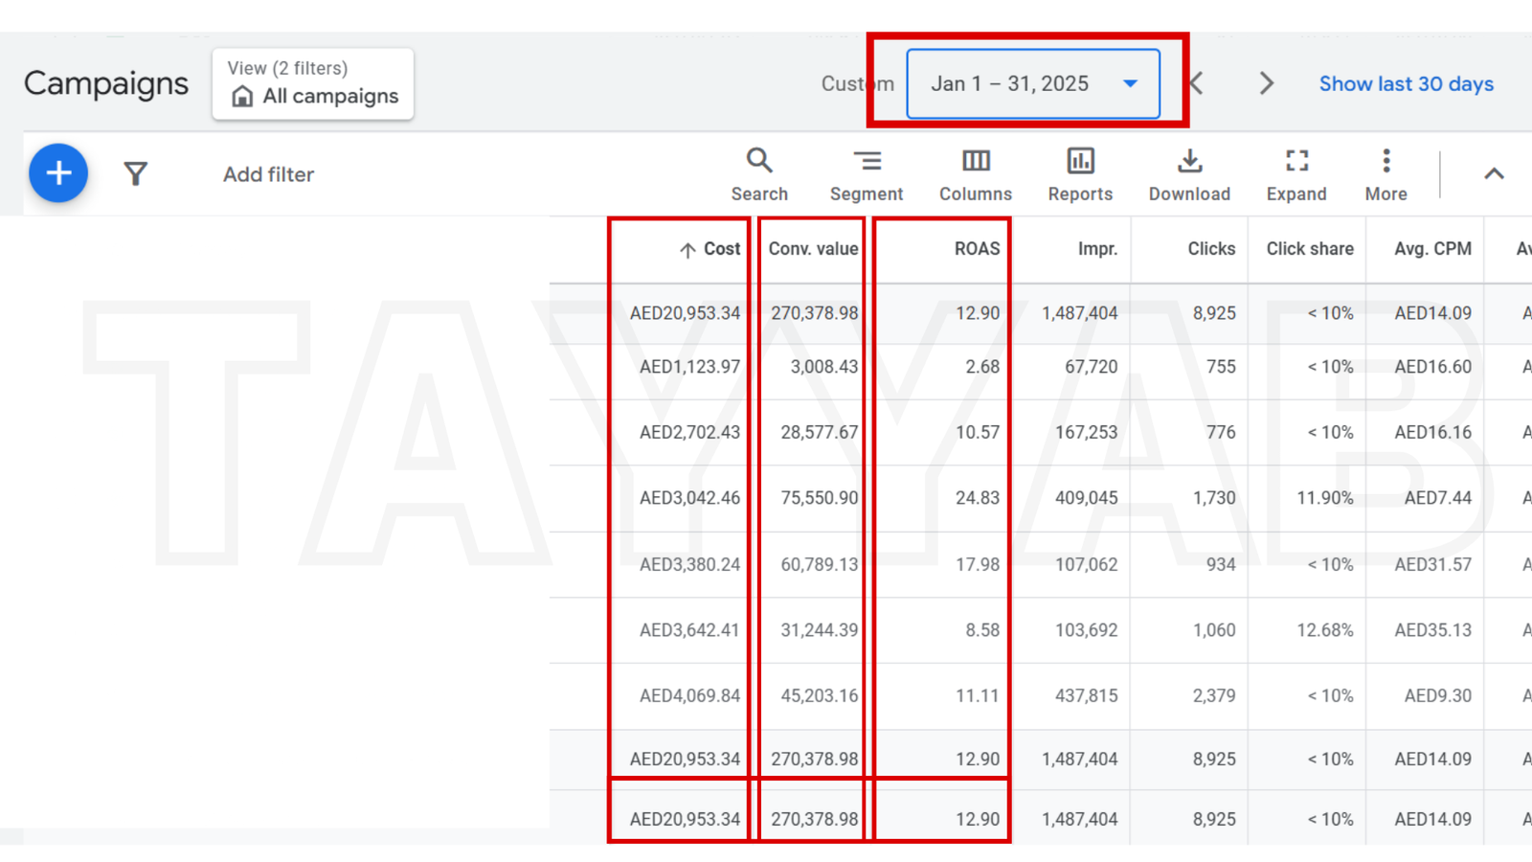
Task: Open the Segment options
Action: pyautogui.click(x=867, y=174)
